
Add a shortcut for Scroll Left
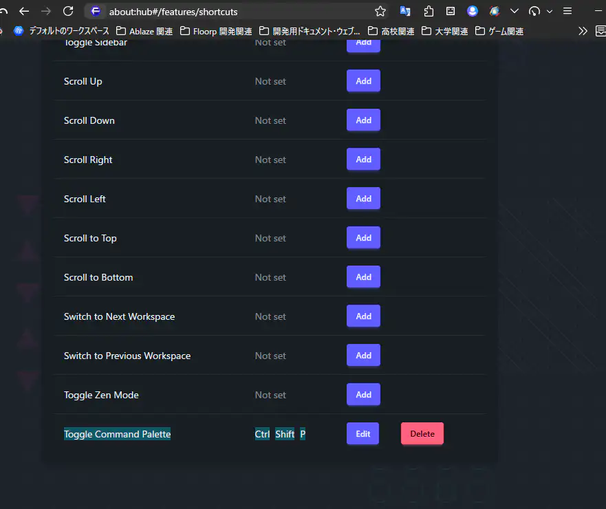click(x=363, y=199)
